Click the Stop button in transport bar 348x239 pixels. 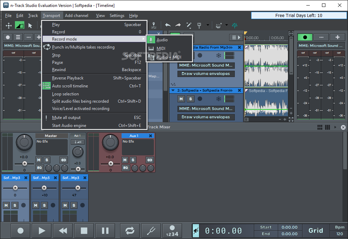tap(84, 231)
